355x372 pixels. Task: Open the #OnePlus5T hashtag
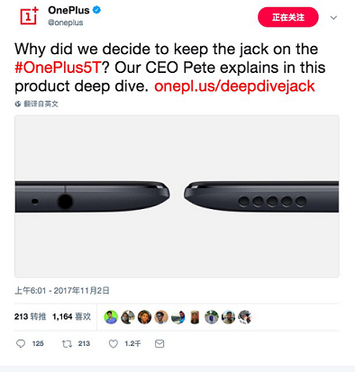tap(58, 68)
